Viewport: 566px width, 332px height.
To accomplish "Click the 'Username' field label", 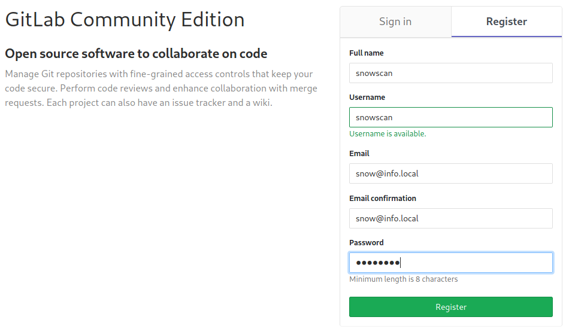I will click(x=367, y=98).
